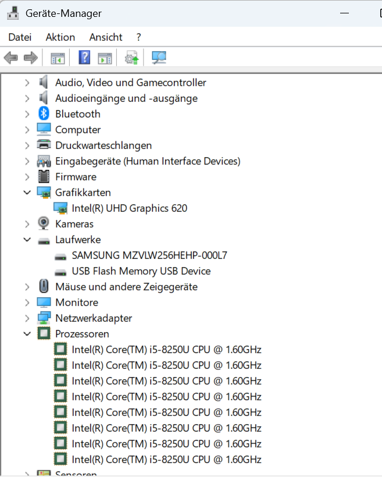Select USB Flash Memory USB Device
The image size is (382, 477).
pos(141,270)
